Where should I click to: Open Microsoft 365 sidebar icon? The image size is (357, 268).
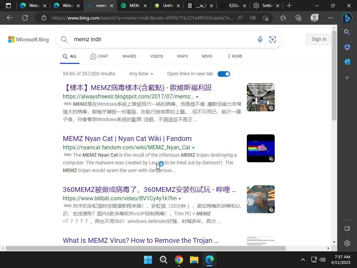[347, 47]
